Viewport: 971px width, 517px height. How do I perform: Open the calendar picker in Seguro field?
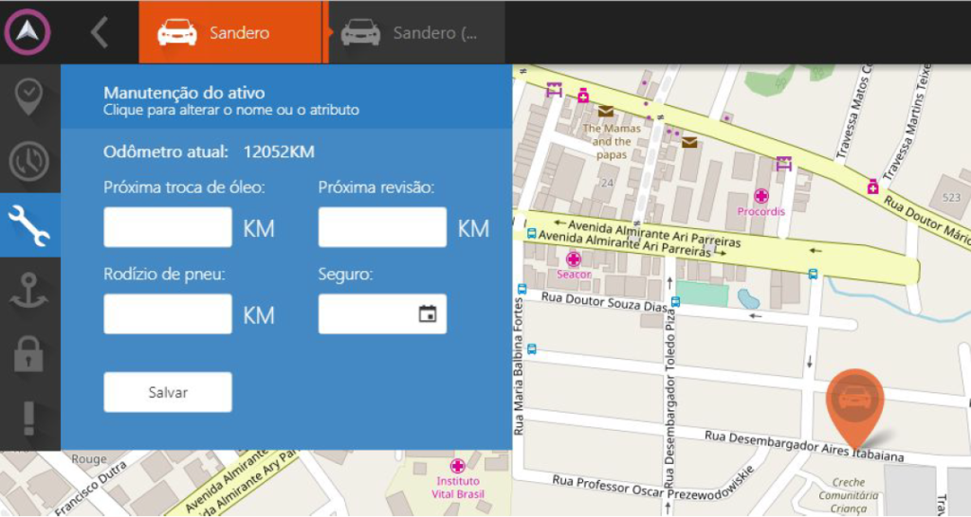tap(428, 313)
